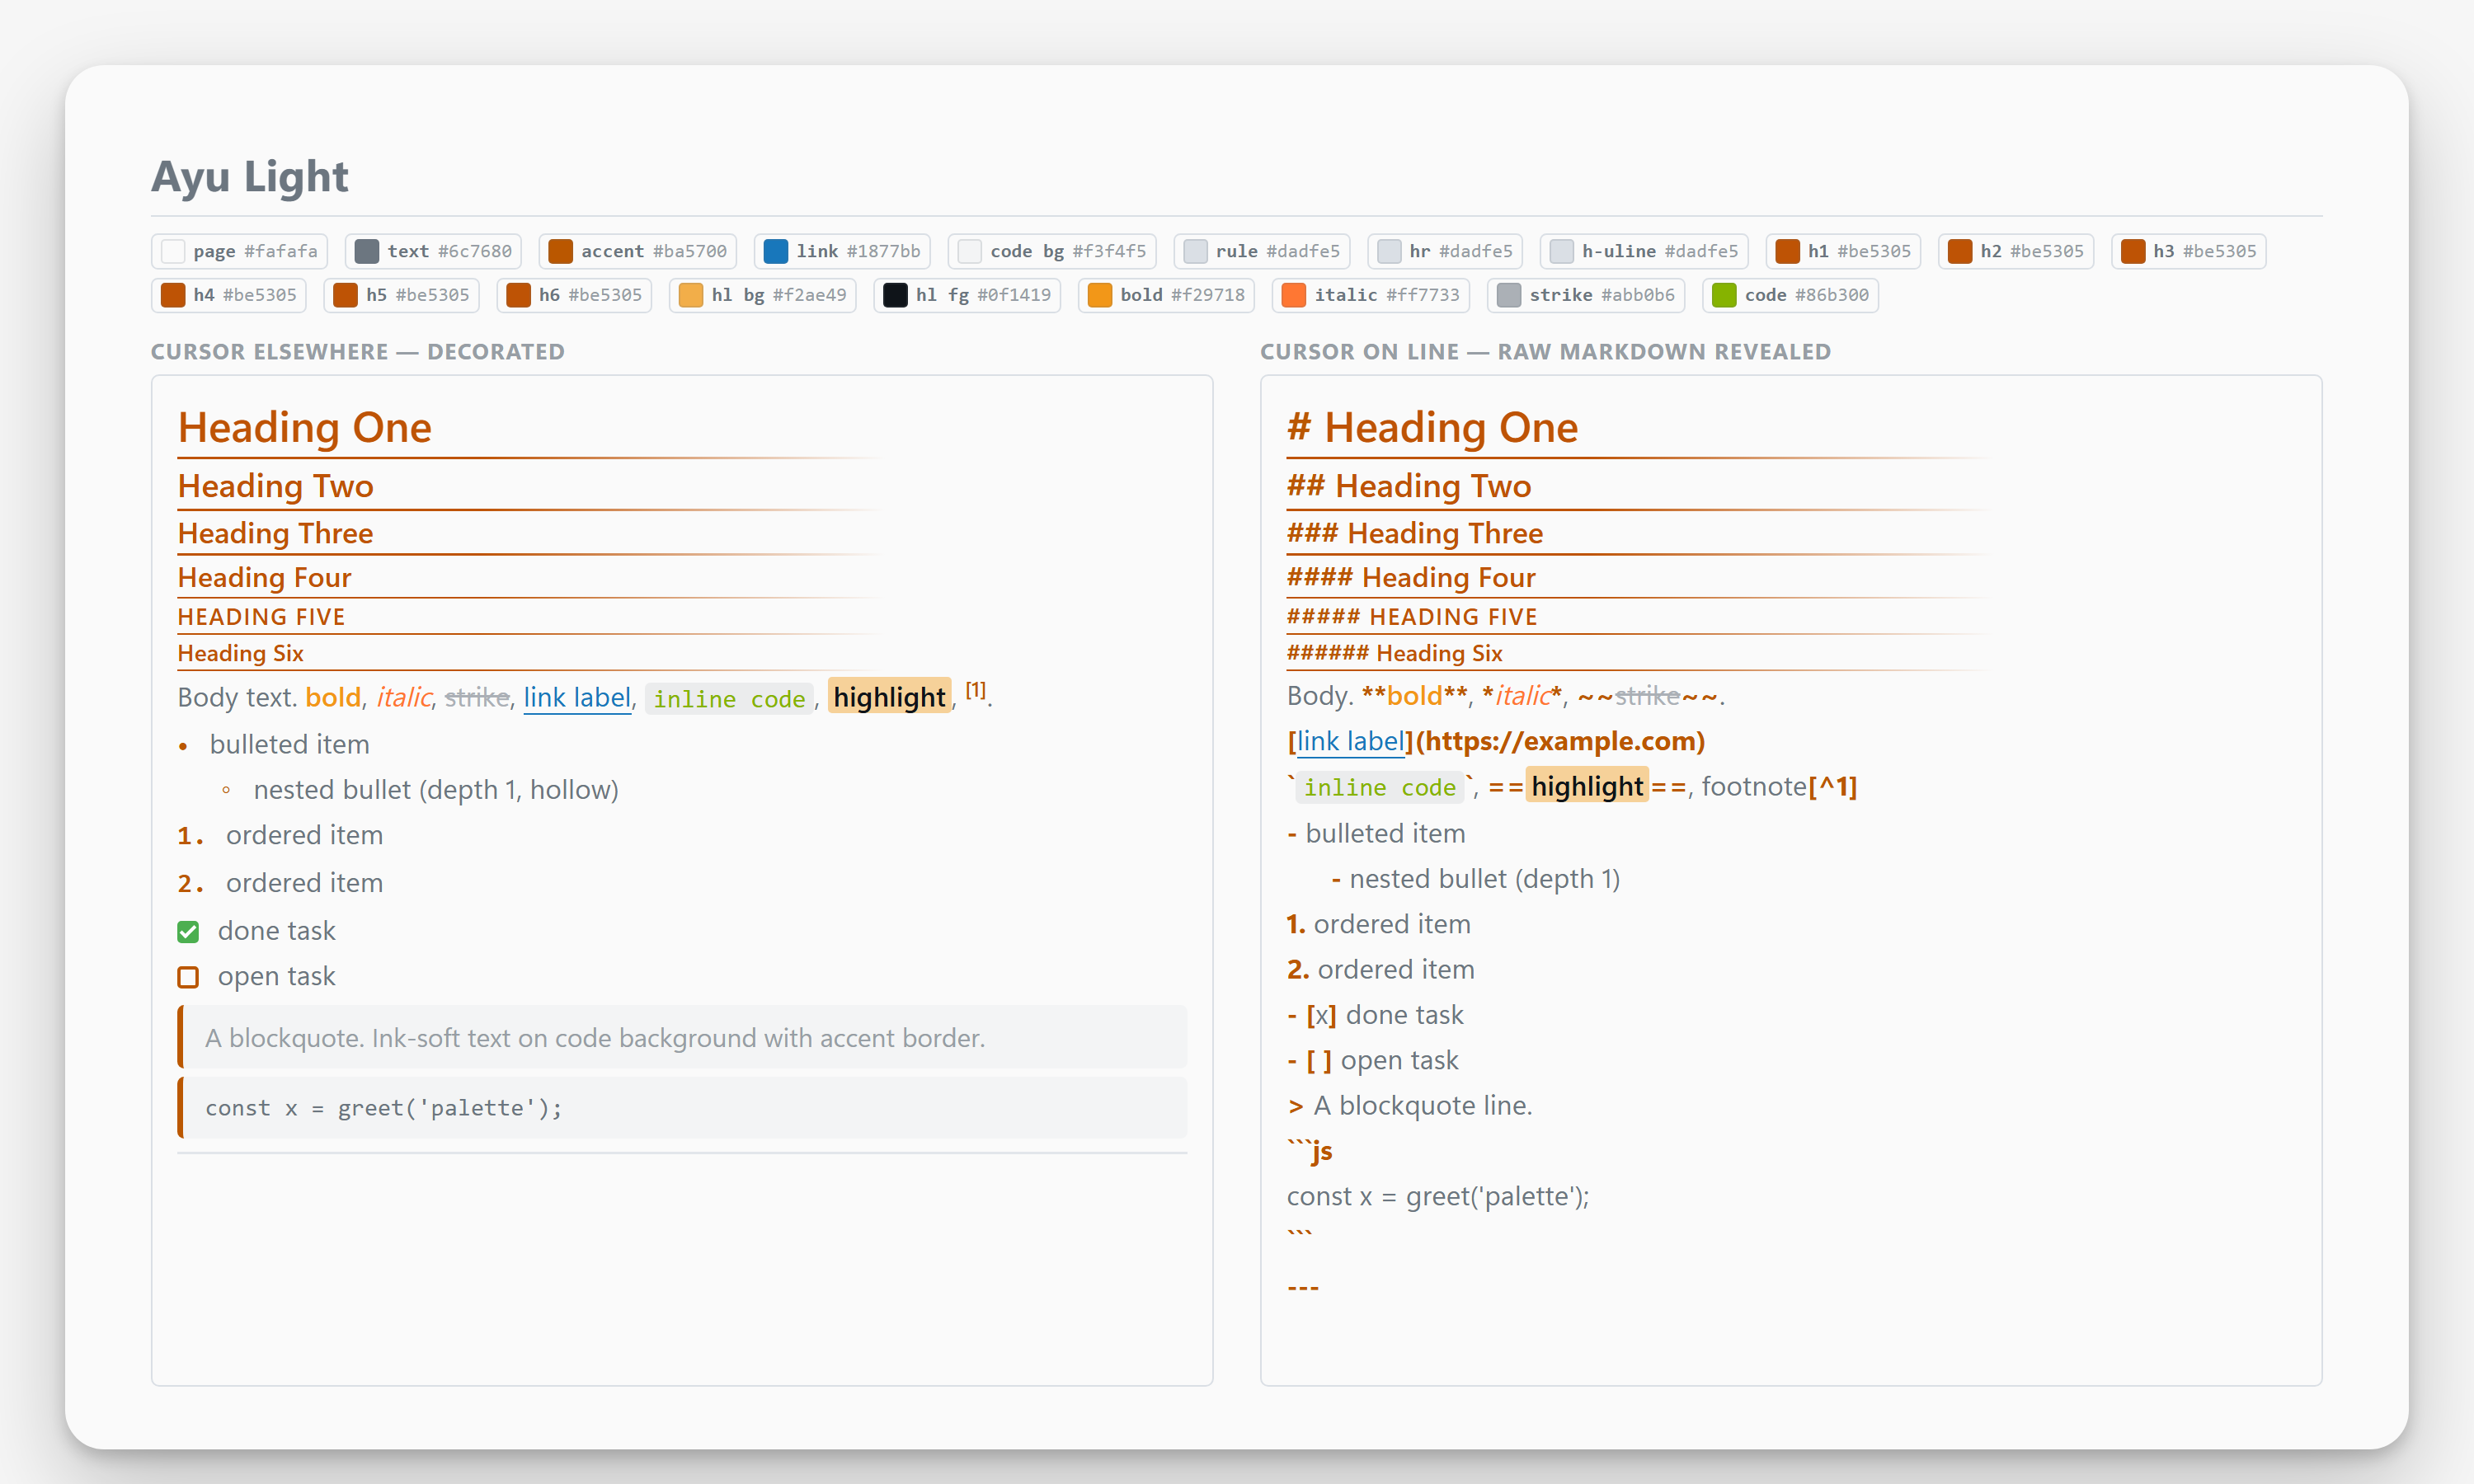Click the '1. ordered item' line in decorated pane
Screen dimensions: 2474x1484
pyautogui.click(x=280, y=835)
